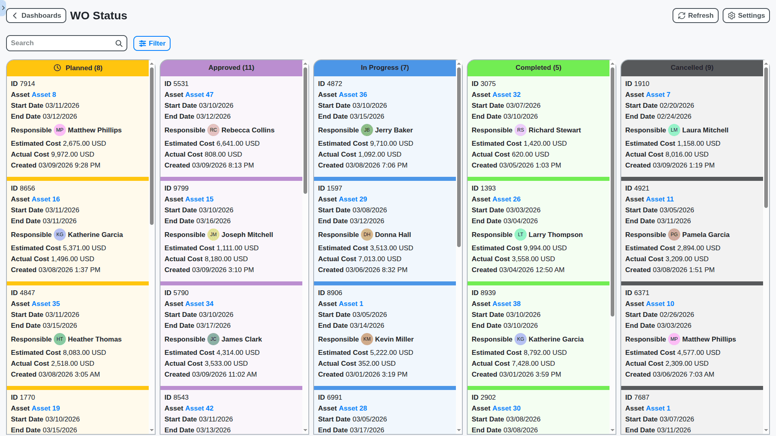Viewport: 776px width, 436px height.
Task: Open the Settings gear icon
Action: click(731, 15)
